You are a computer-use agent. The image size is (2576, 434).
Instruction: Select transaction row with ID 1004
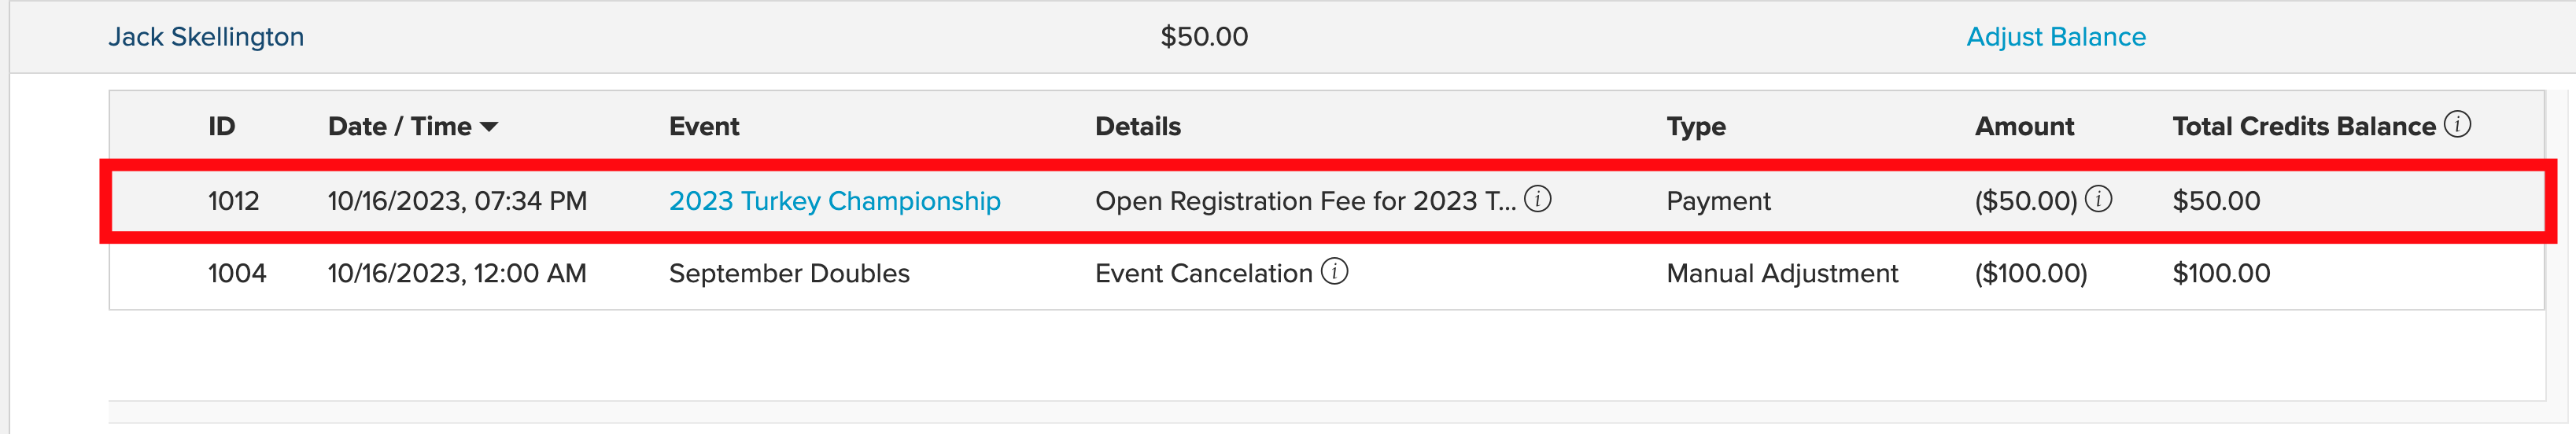[x=1327, y=273]
